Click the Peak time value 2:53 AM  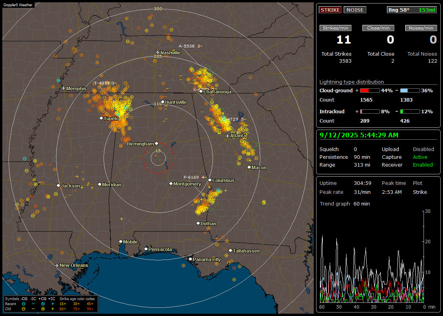point(392,192)
